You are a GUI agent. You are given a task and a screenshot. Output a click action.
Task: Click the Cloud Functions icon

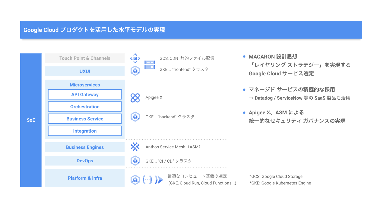pos(147,180)
